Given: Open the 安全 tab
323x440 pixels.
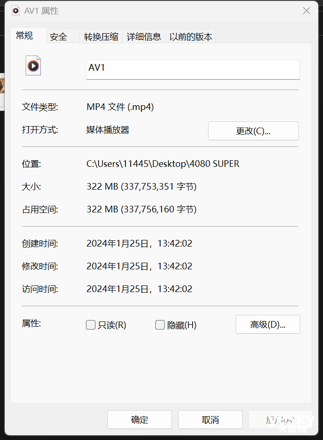Looking at the screenshot, I should (63, 37).
